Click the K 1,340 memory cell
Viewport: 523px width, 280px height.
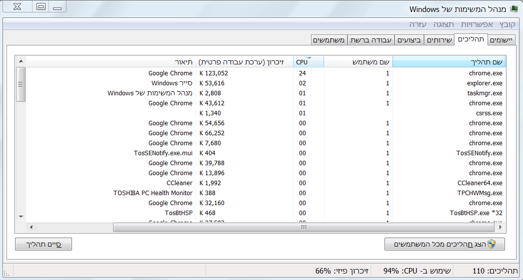(x=210, y=113)
